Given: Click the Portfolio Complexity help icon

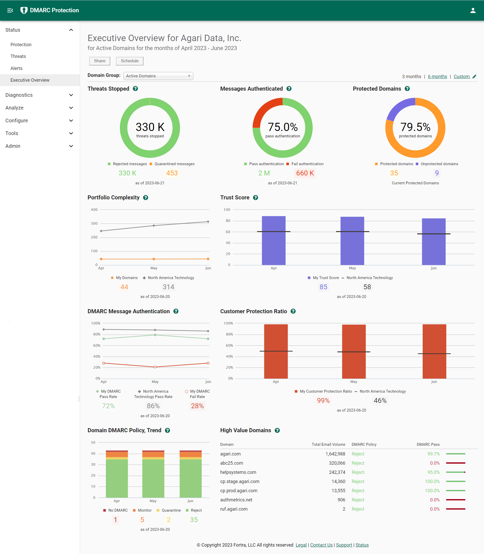Looking at the screenshot, I should [x=145, y=198].
